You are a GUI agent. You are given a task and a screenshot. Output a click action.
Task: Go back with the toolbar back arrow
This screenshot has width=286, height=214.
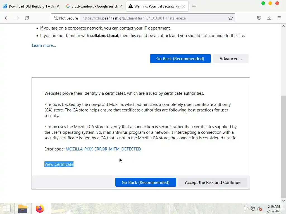pos(7,18)
